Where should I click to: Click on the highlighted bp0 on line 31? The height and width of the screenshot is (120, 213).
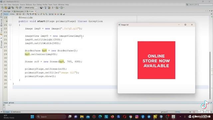[61, 61]
